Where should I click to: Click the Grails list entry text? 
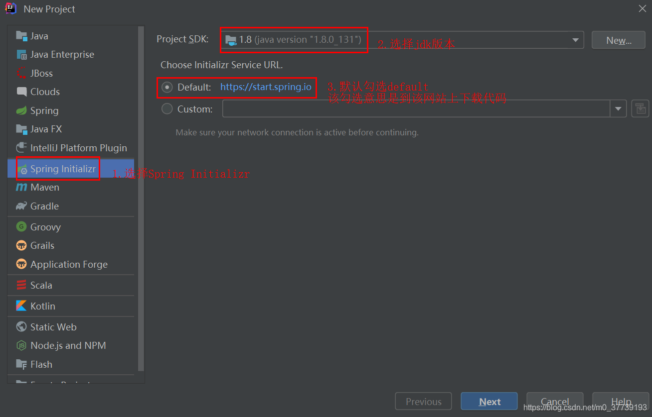[x=42, y=245]
